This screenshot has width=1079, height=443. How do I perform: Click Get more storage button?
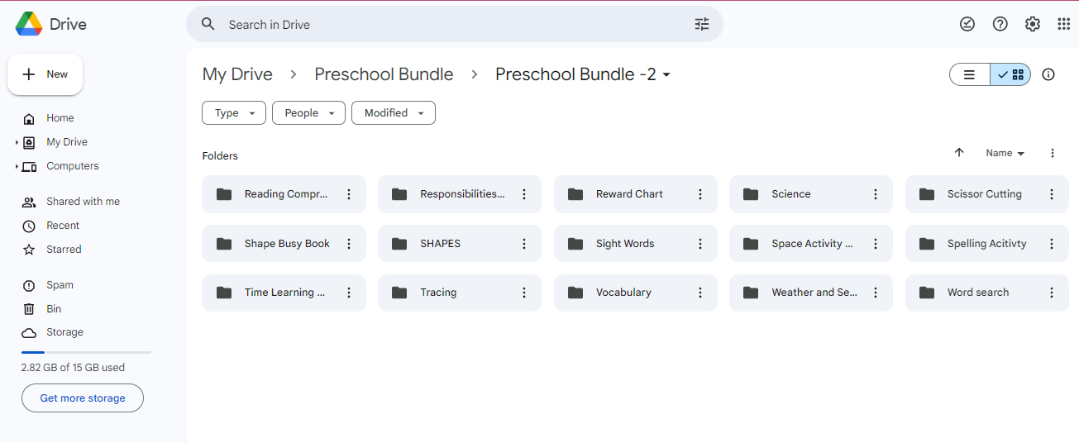tap(83, 398)
